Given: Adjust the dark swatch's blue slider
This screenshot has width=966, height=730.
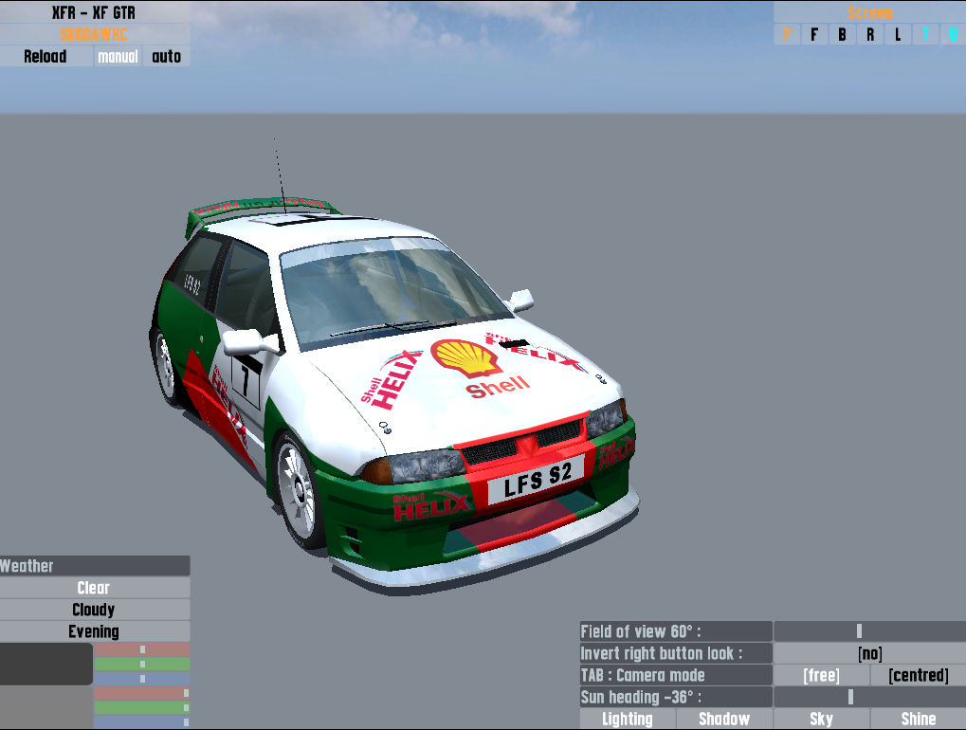Looking at the screenshot, I should point(142,678).
